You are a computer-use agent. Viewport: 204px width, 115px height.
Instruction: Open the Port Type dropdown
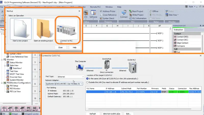click(71, 77)
